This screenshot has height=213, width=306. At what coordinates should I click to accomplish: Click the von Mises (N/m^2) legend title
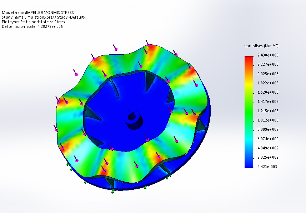click(x=261, y=46)
